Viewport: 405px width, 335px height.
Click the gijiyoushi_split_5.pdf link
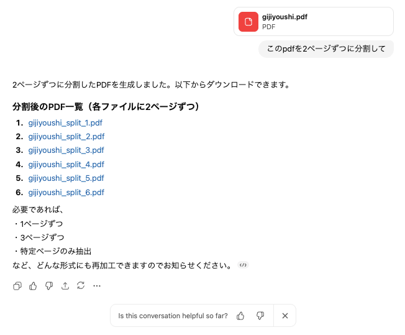pyautogui.click(x=66, y=178)
